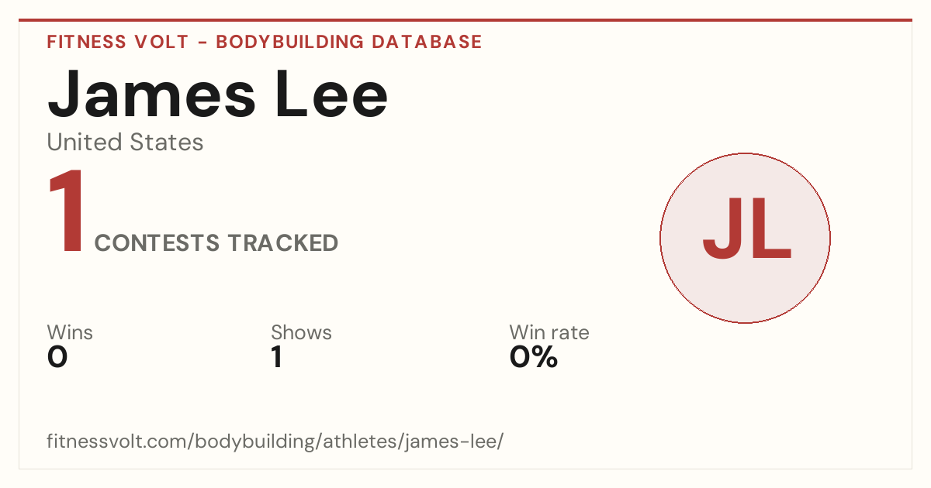Click the 0% win rate value
This screenshot has width=931, height=488.
pyautogui.click(x=534, y=357)
